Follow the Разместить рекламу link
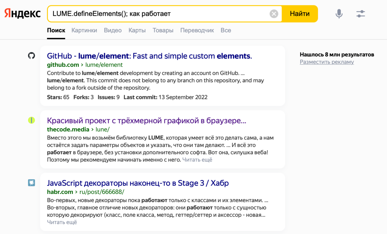Image resolution: width=387 pixels, height=234 pixels. [x=327, y=62]
